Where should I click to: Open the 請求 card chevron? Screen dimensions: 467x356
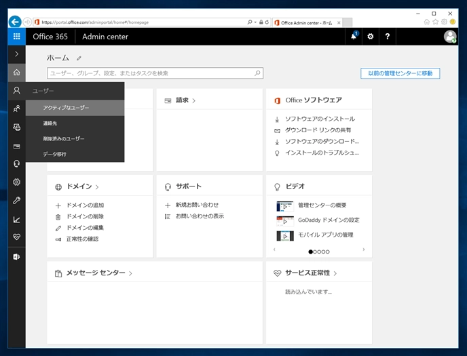pyautogui.click(x=194, y=101)
